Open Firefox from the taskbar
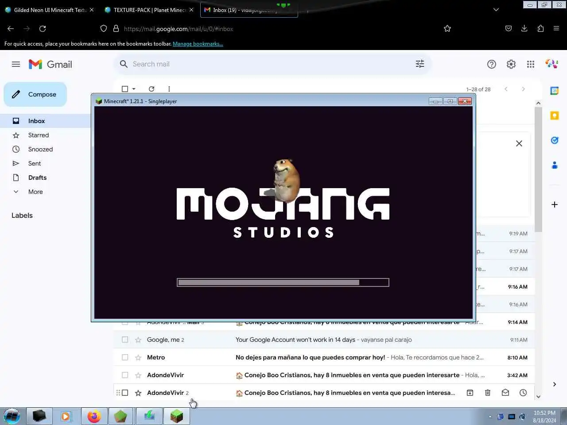 pos(94,417)
